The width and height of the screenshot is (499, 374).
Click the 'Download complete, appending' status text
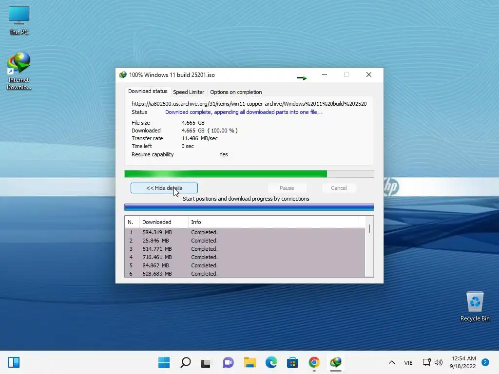tap(244, 112)
